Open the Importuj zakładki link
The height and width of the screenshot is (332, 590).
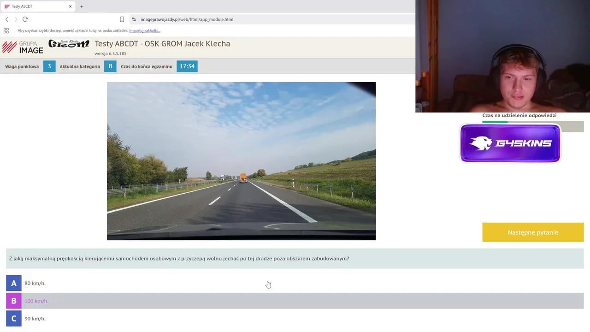pyautogui.click(x=145, y=30)
